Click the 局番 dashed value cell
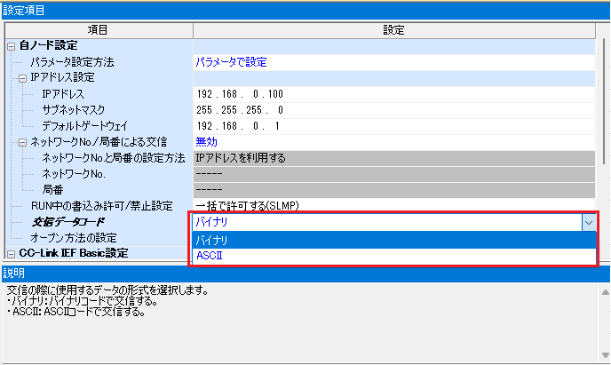This screenshot has height=365, width=611. 394,190
